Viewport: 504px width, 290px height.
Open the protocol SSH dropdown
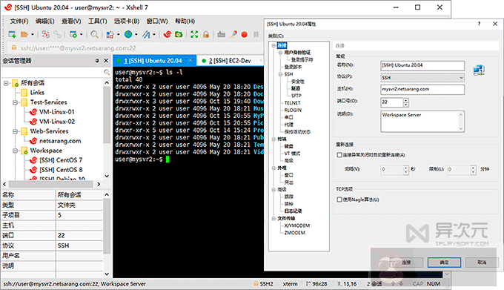click(422, 77)
